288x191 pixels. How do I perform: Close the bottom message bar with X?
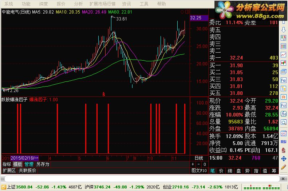283,179
